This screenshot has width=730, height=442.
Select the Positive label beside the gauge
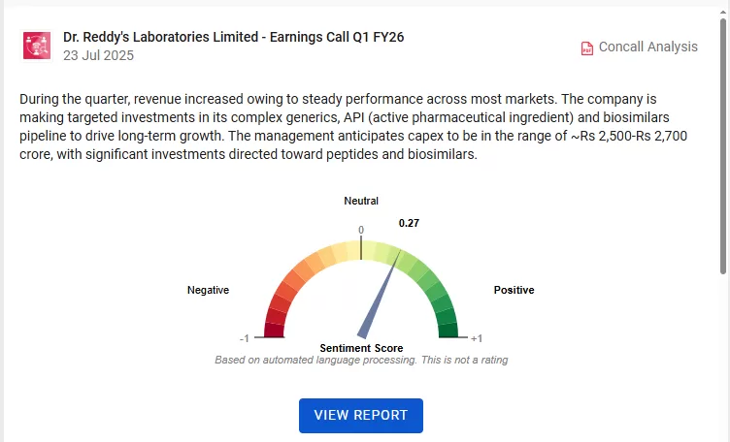coord(514,290)
